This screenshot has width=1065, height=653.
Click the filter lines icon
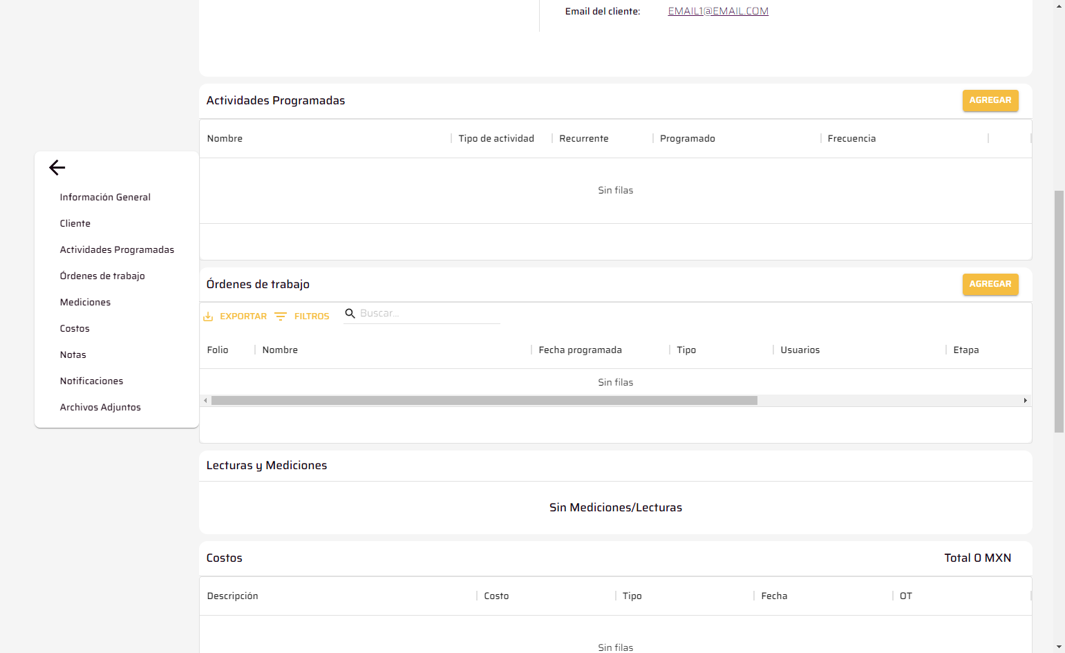[281, 316]
